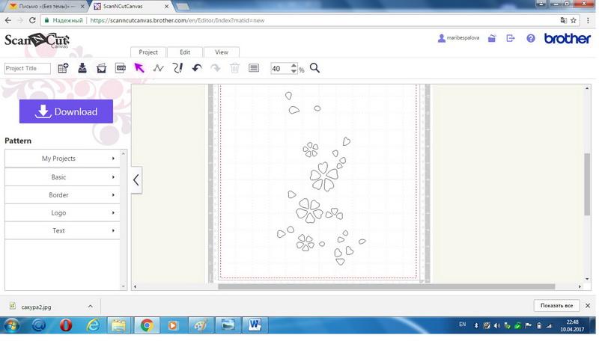Switch to the Письмо browser tab
This screenshot has width=599, height=341.
tap(46, 7)
